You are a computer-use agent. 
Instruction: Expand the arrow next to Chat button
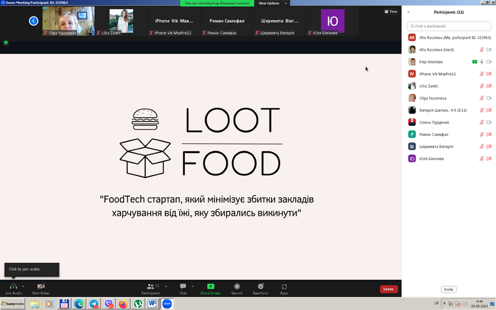(193, 286)
